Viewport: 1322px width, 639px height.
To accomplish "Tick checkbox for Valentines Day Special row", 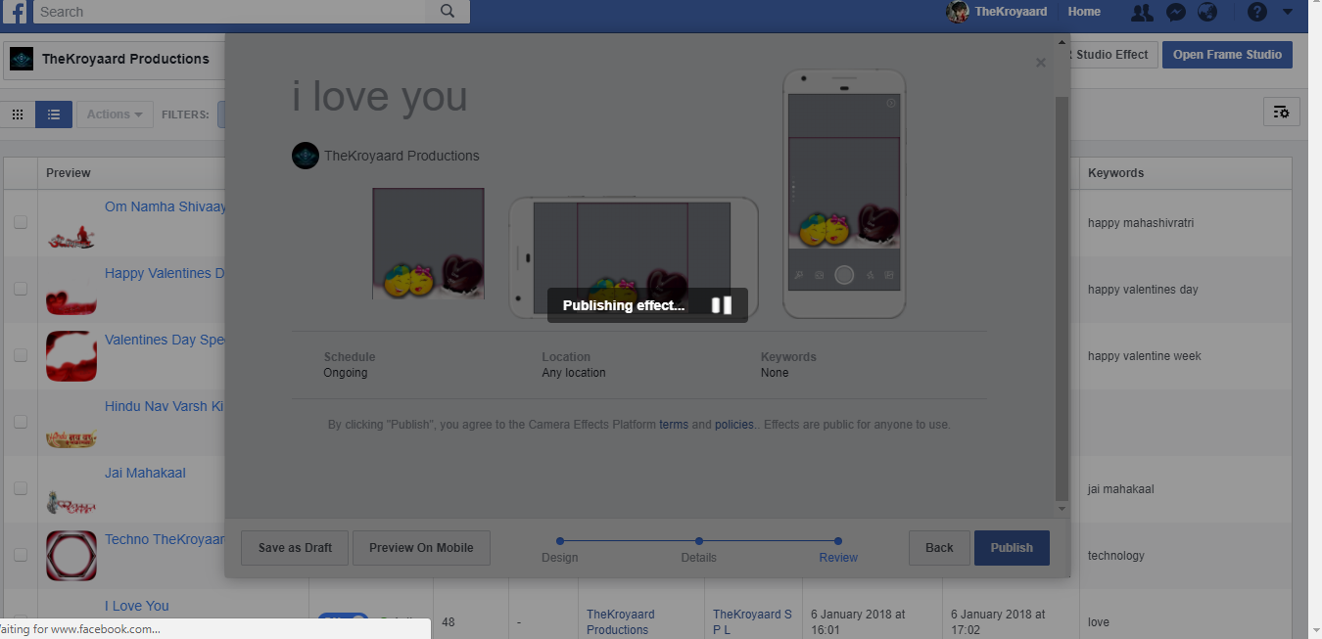I will point(21,355).
